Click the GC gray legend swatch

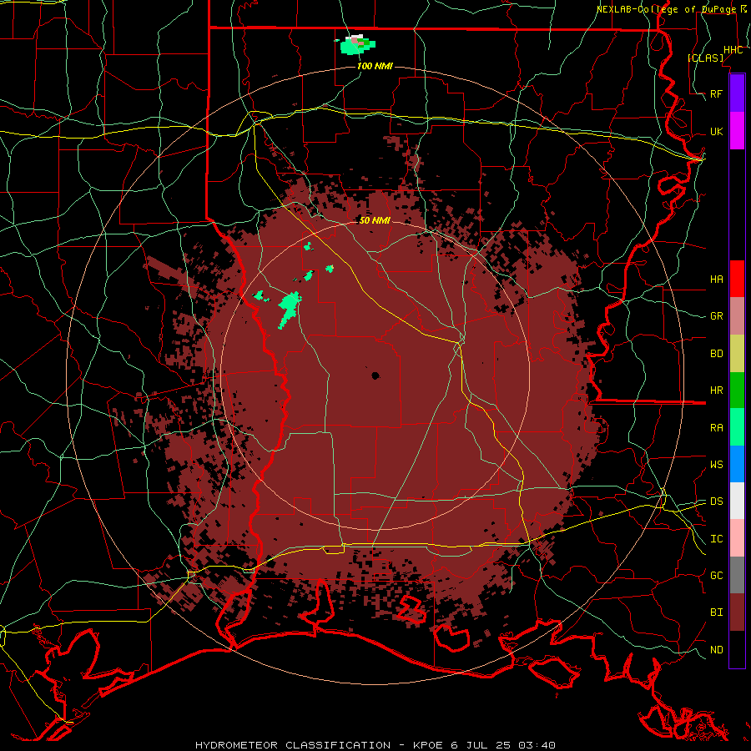click(x=737, y=575)
